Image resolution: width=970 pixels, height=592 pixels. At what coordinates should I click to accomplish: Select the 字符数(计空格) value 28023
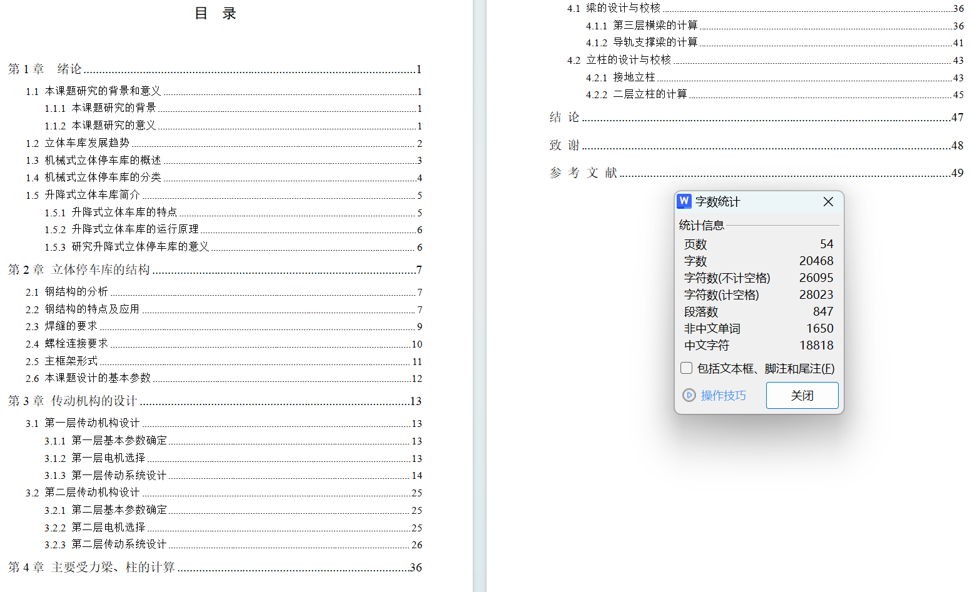tap(816, 294)
